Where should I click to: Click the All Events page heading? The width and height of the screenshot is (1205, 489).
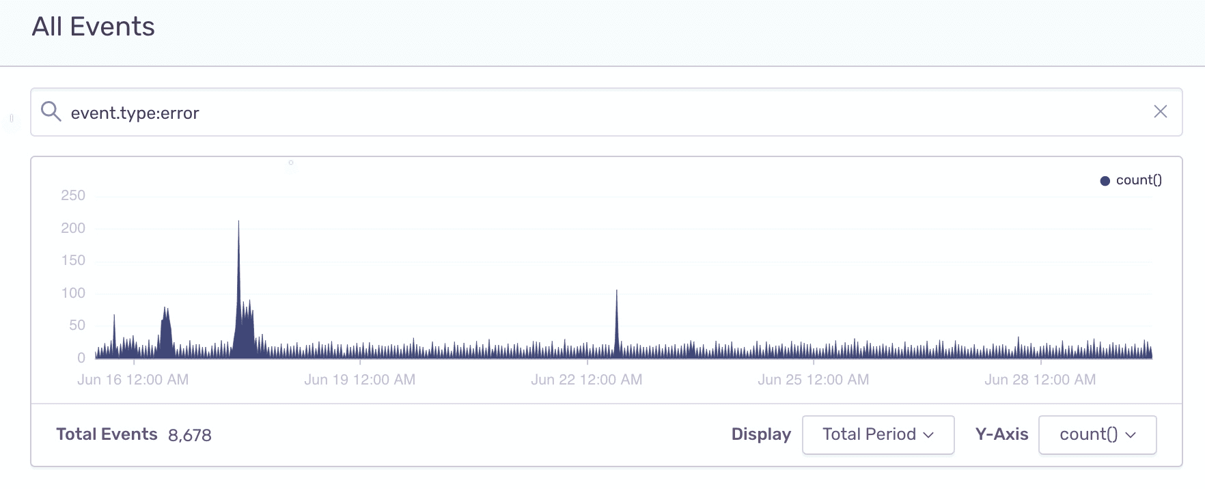(94, 27)
